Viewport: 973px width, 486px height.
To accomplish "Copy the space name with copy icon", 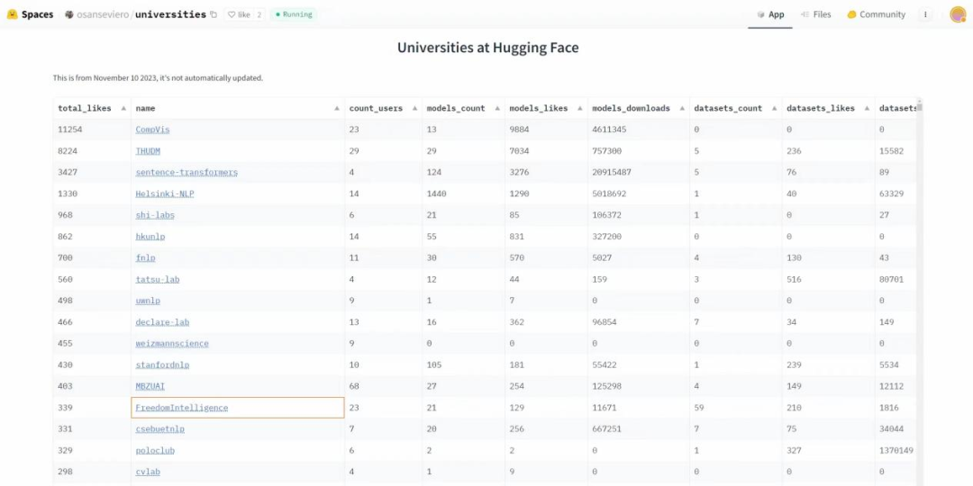I will pyautogui.click(x=214, y=14).
